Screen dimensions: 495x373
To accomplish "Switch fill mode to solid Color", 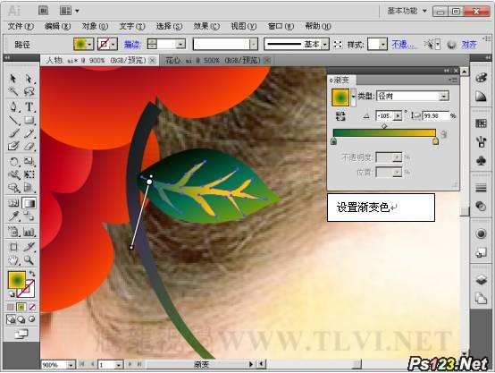I will [11, 307].
